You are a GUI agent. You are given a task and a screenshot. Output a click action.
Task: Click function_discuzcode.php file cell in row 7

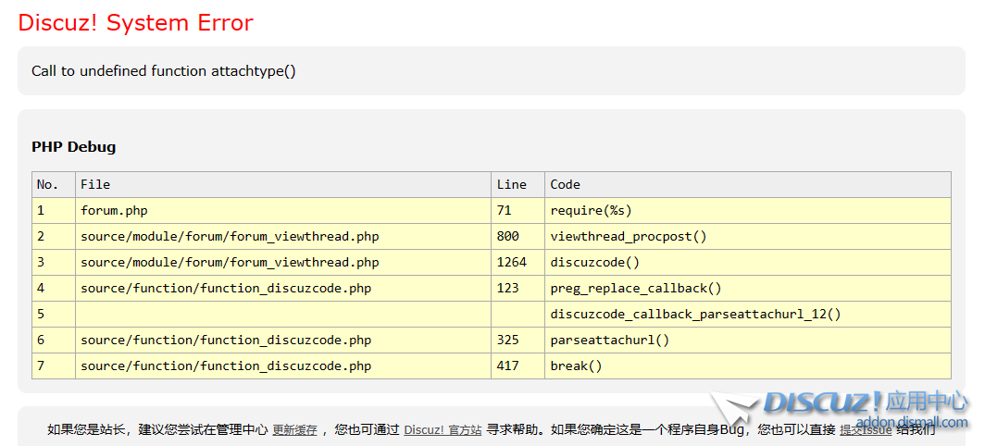point(283,365)
